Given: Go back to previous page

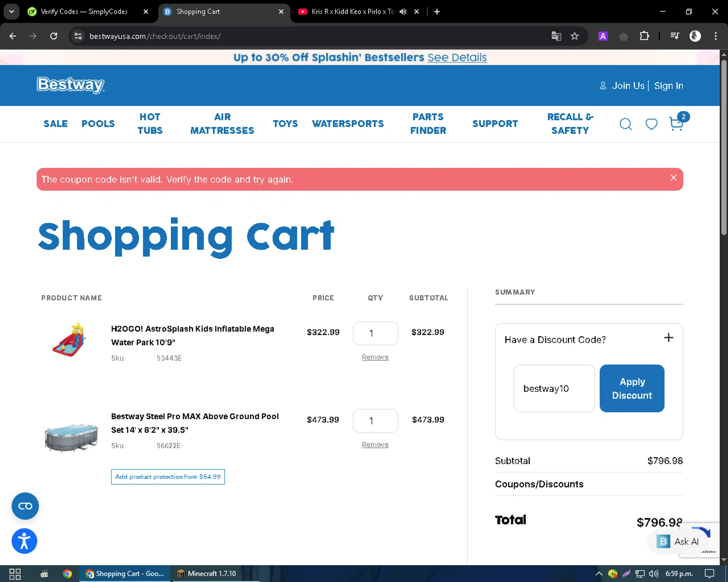Looking at the screenshot, I should (13, 36).
